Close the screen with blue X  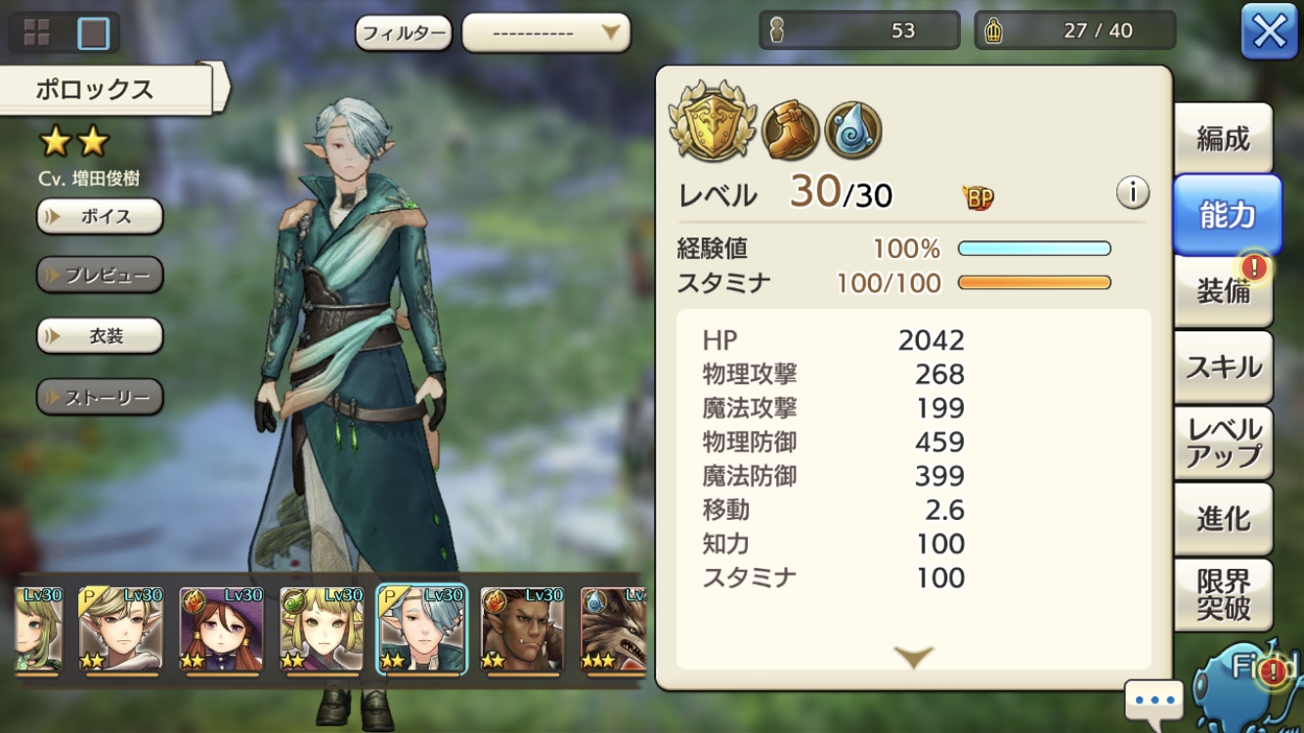pos(1269,32)
